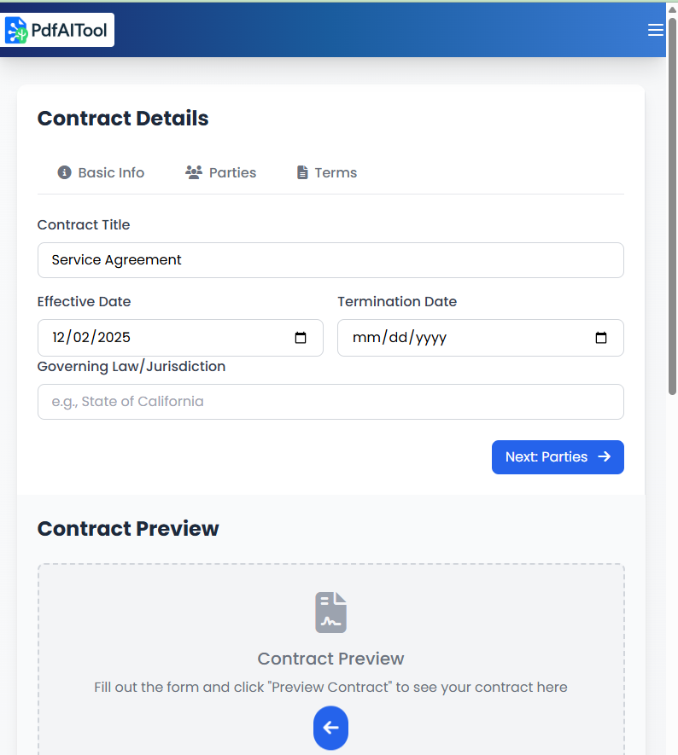
Task: Open the Effective Date calendar picker
Action: pyautogui.click(x=301, y=338)
